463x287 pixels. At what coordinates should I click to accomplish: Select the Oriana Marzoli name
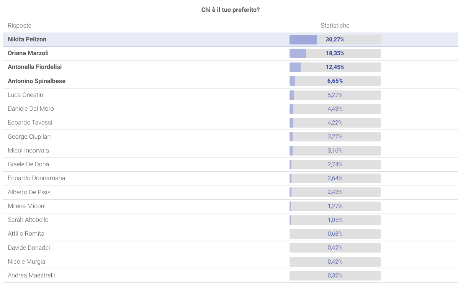(x=28, y=53)
